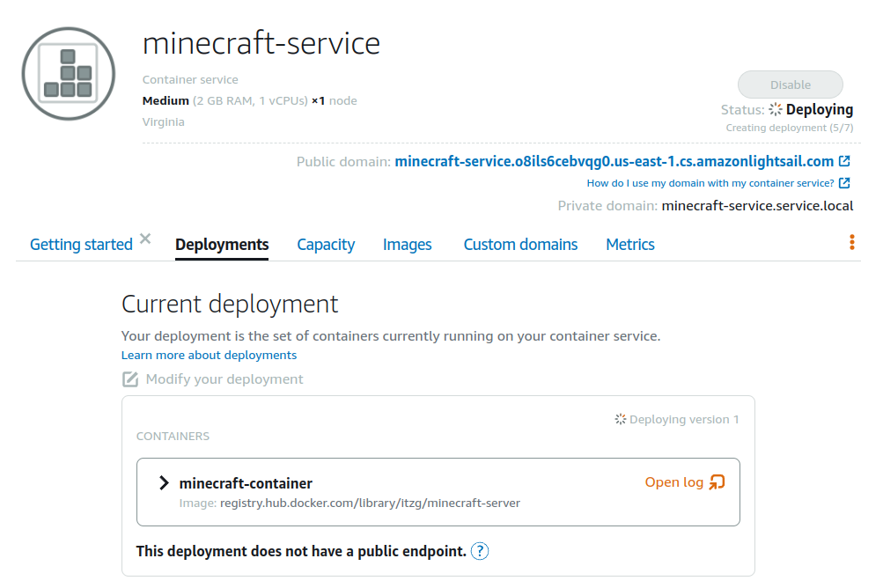Click the Current deployment heading
Screen dimensions: 883x588
pyautogui.click(x=230, y=305)
